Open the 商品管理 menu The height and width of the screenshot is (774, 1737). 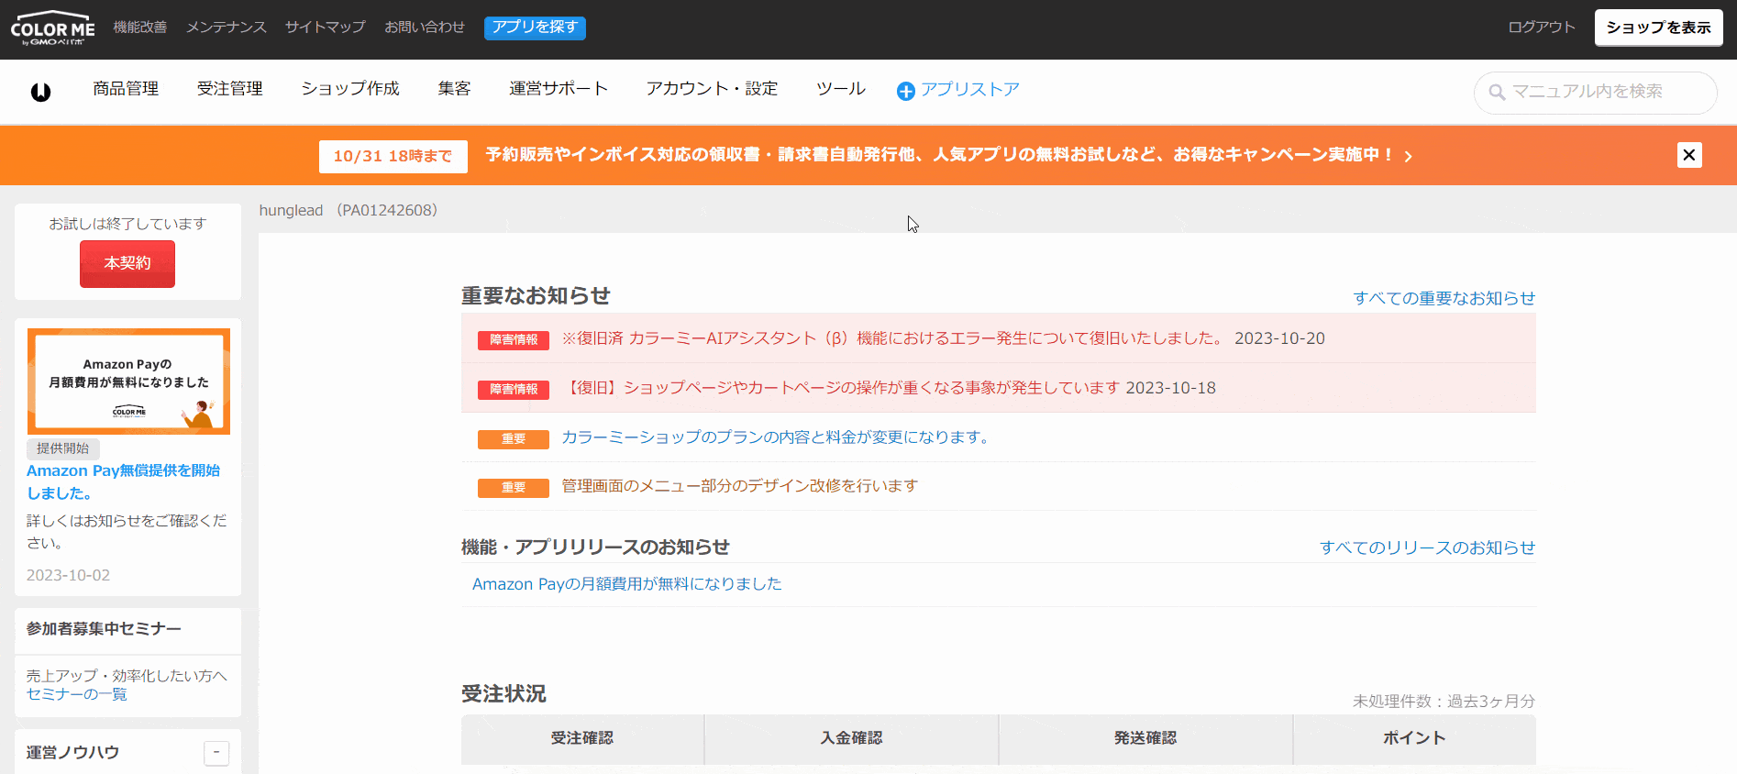(x=126, y=89)
